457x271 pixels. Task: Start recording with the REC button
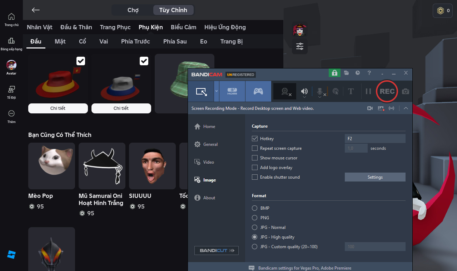(387, 91)
